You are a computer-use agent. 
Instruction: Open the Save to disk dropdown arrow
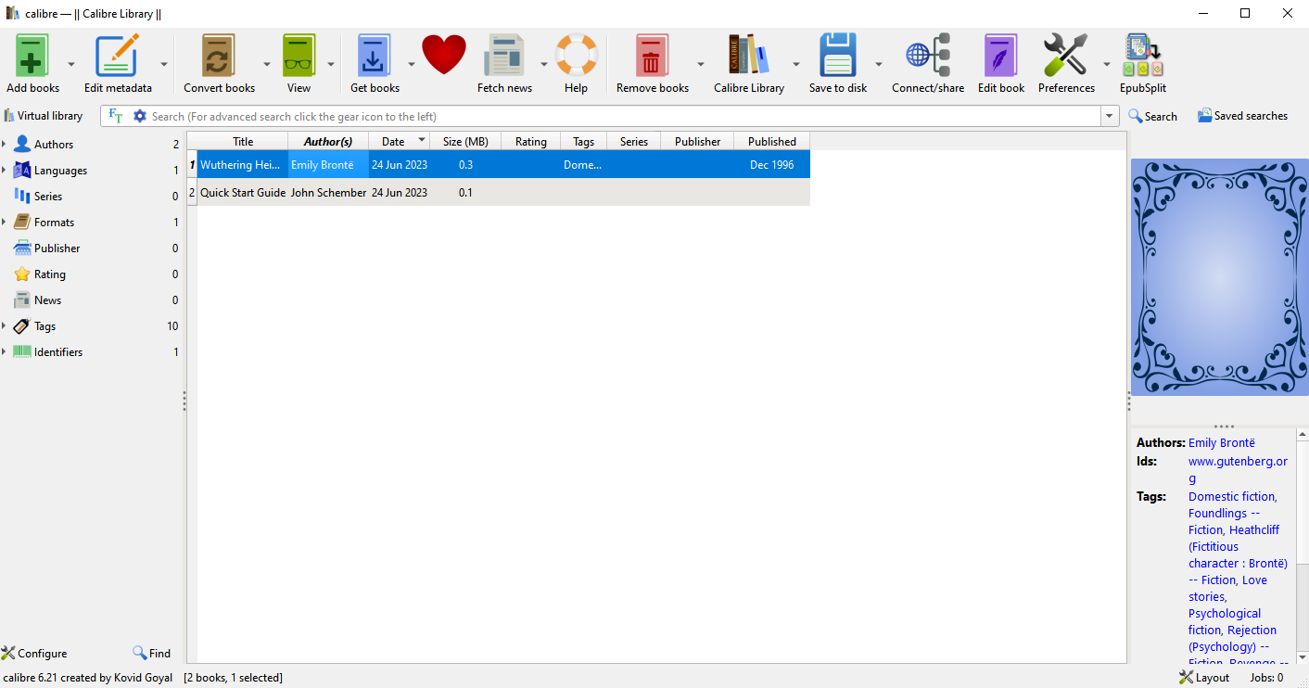879,64
